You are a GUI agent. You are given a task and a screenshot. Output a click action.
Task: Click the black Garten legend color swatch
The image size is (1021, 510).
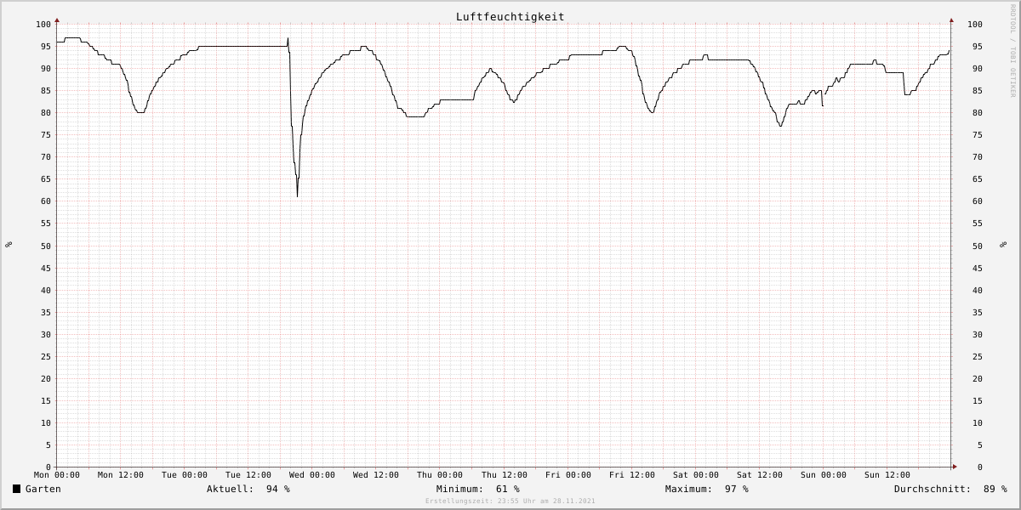[17, 489]
